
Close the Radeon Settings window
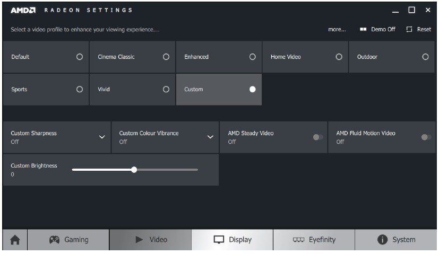coord(428,11)
